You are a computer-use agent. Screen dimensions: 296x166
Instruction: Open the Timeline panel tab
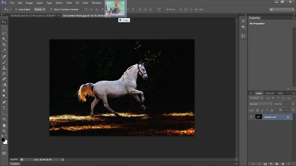[15, 164]
